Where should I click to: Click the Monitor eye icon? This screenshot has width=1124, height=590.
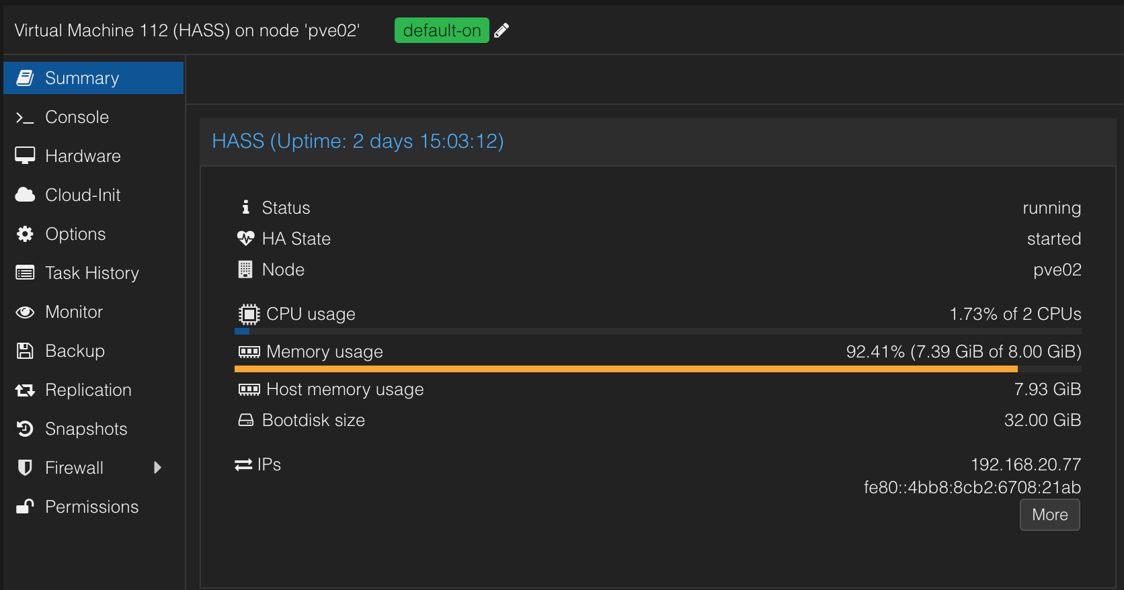(x=25, y=312)
